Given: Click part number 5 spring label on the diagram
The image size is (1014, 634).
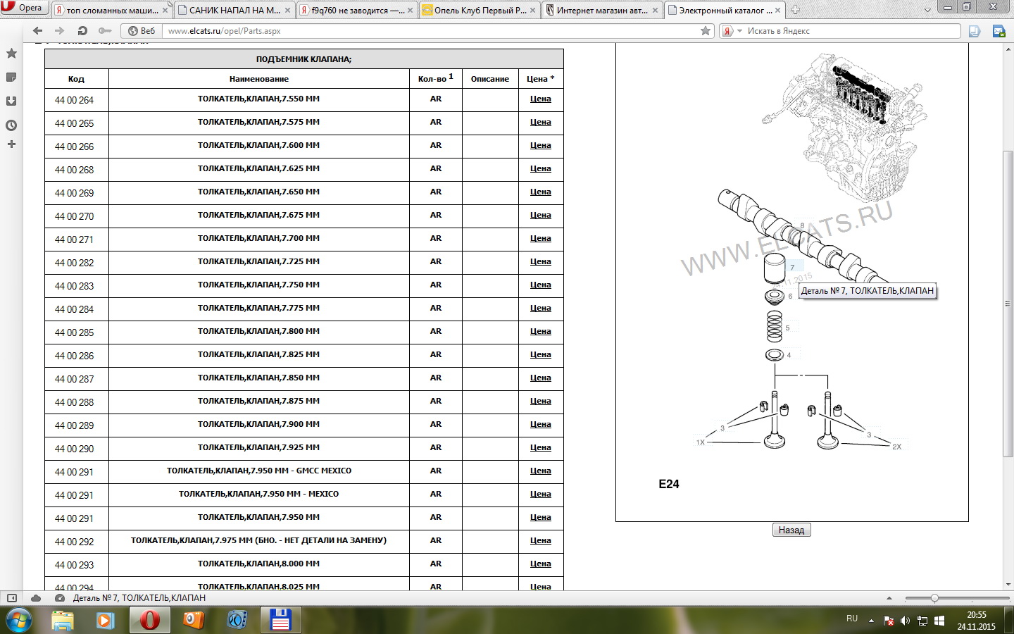Looking at the screenshot, I should [x=787, y=328].
